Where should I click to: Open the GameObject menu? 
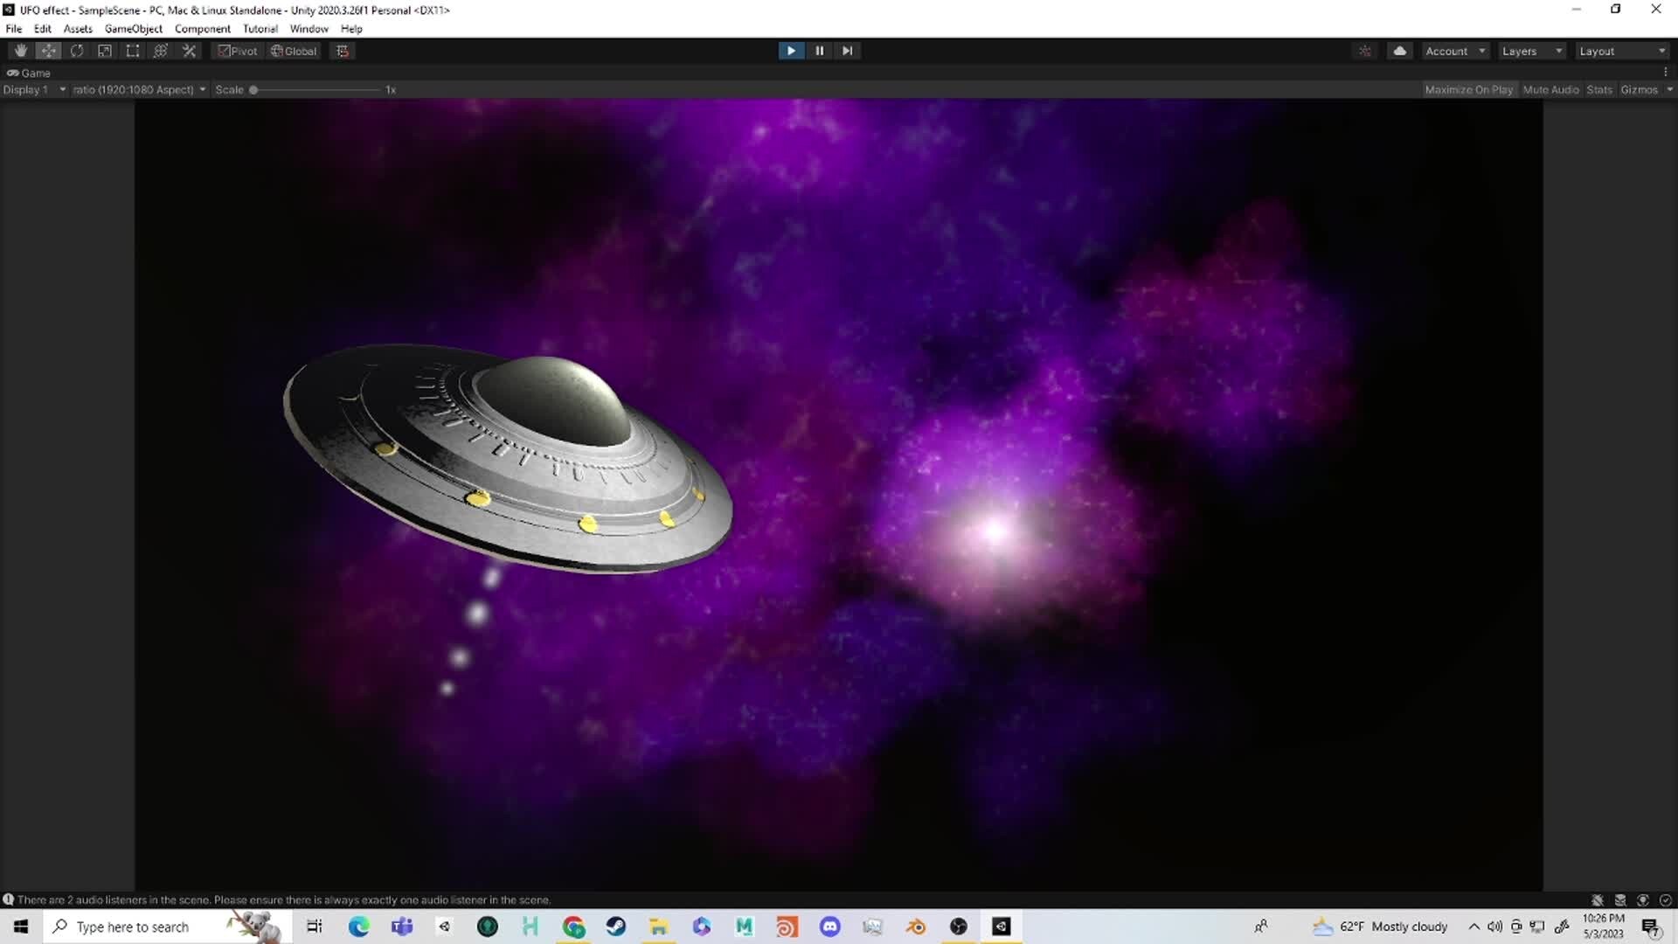[x=133, y=28]
